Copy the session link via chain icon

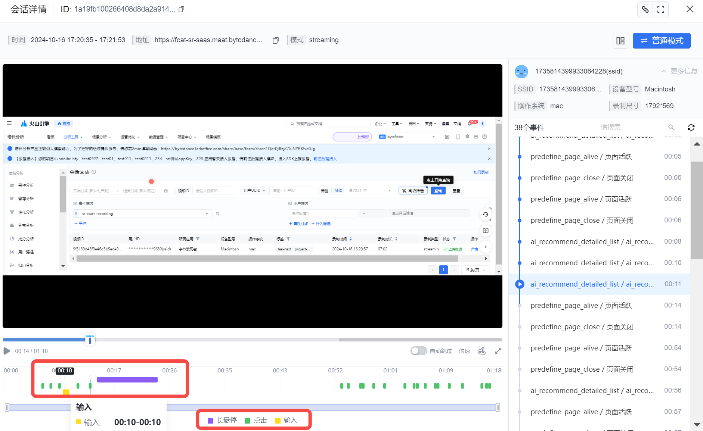(x=645, y=9)
